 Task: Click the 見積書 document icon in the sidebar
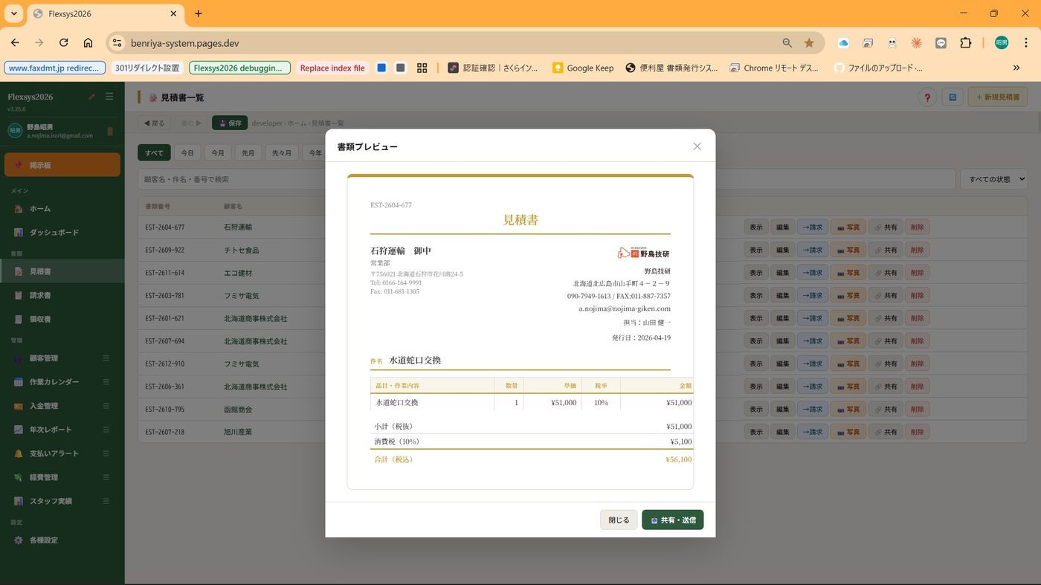[19, 272]
